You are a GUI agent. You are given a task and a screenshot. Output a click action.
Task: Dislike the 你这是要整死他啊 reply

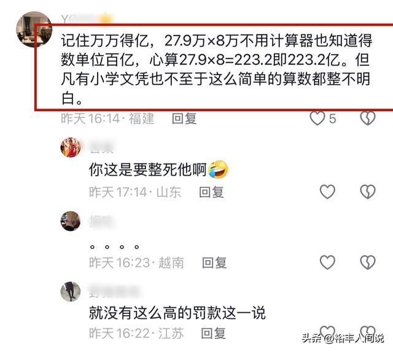tap(368, 192)
